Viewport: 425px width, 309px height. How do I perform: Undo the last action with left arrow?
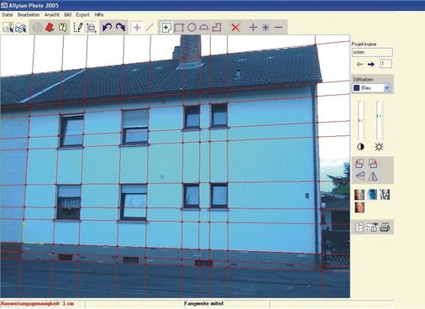(107, 28)
